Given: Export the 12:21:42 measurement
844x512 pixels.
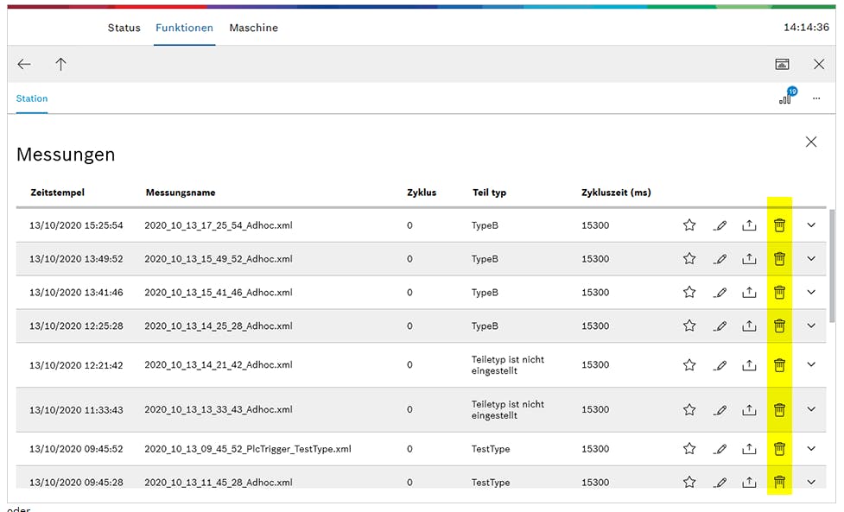Looking at the screenshot, I should point(749,365).
